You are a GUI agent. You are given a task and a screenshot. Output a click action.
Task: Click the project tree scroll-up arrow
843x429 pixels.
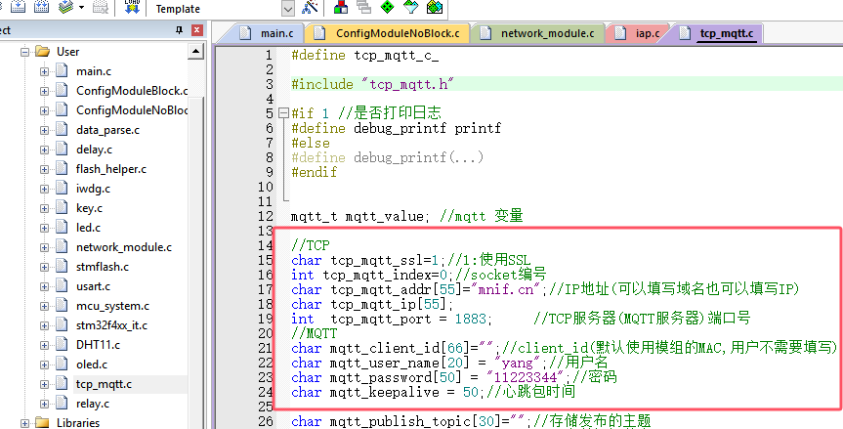(x=195, y=52)
